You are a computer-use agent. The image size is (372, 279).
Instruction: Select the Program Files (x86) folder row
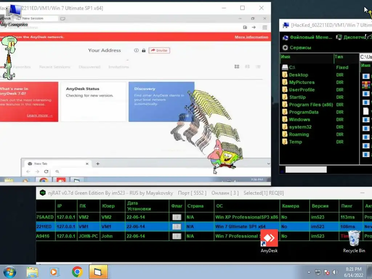pyautogui.click(x=319, y=105)
